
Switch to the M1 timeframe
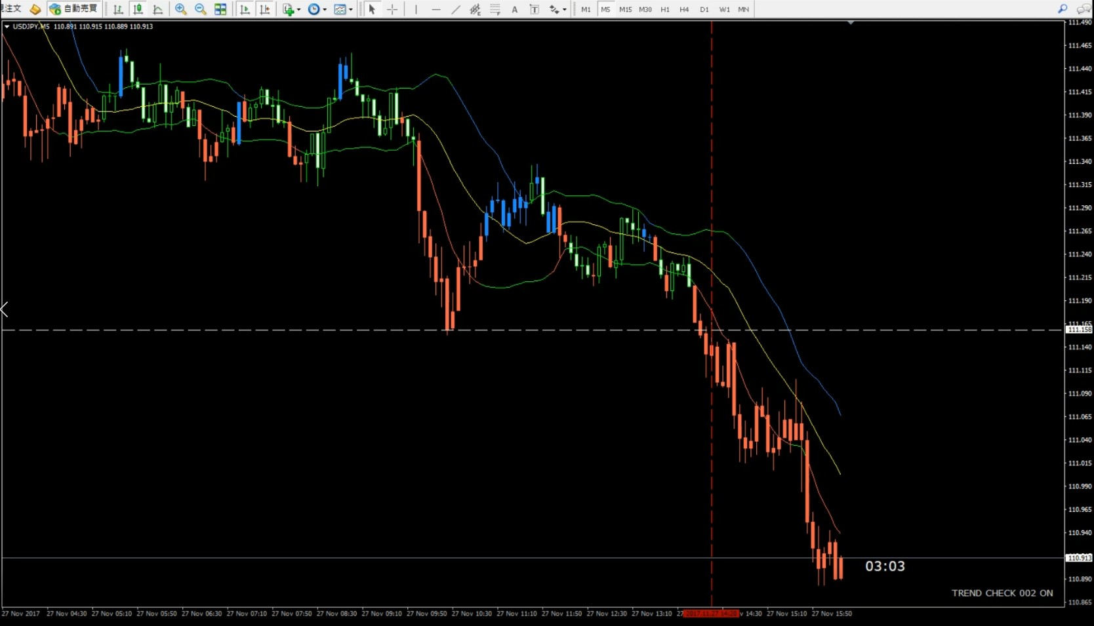(x=586, y=9)
